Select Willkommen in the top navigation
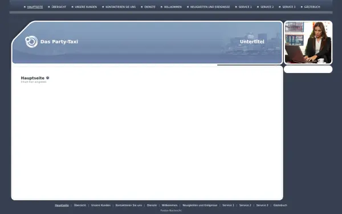Screen dimensions: 342x214 173,7
